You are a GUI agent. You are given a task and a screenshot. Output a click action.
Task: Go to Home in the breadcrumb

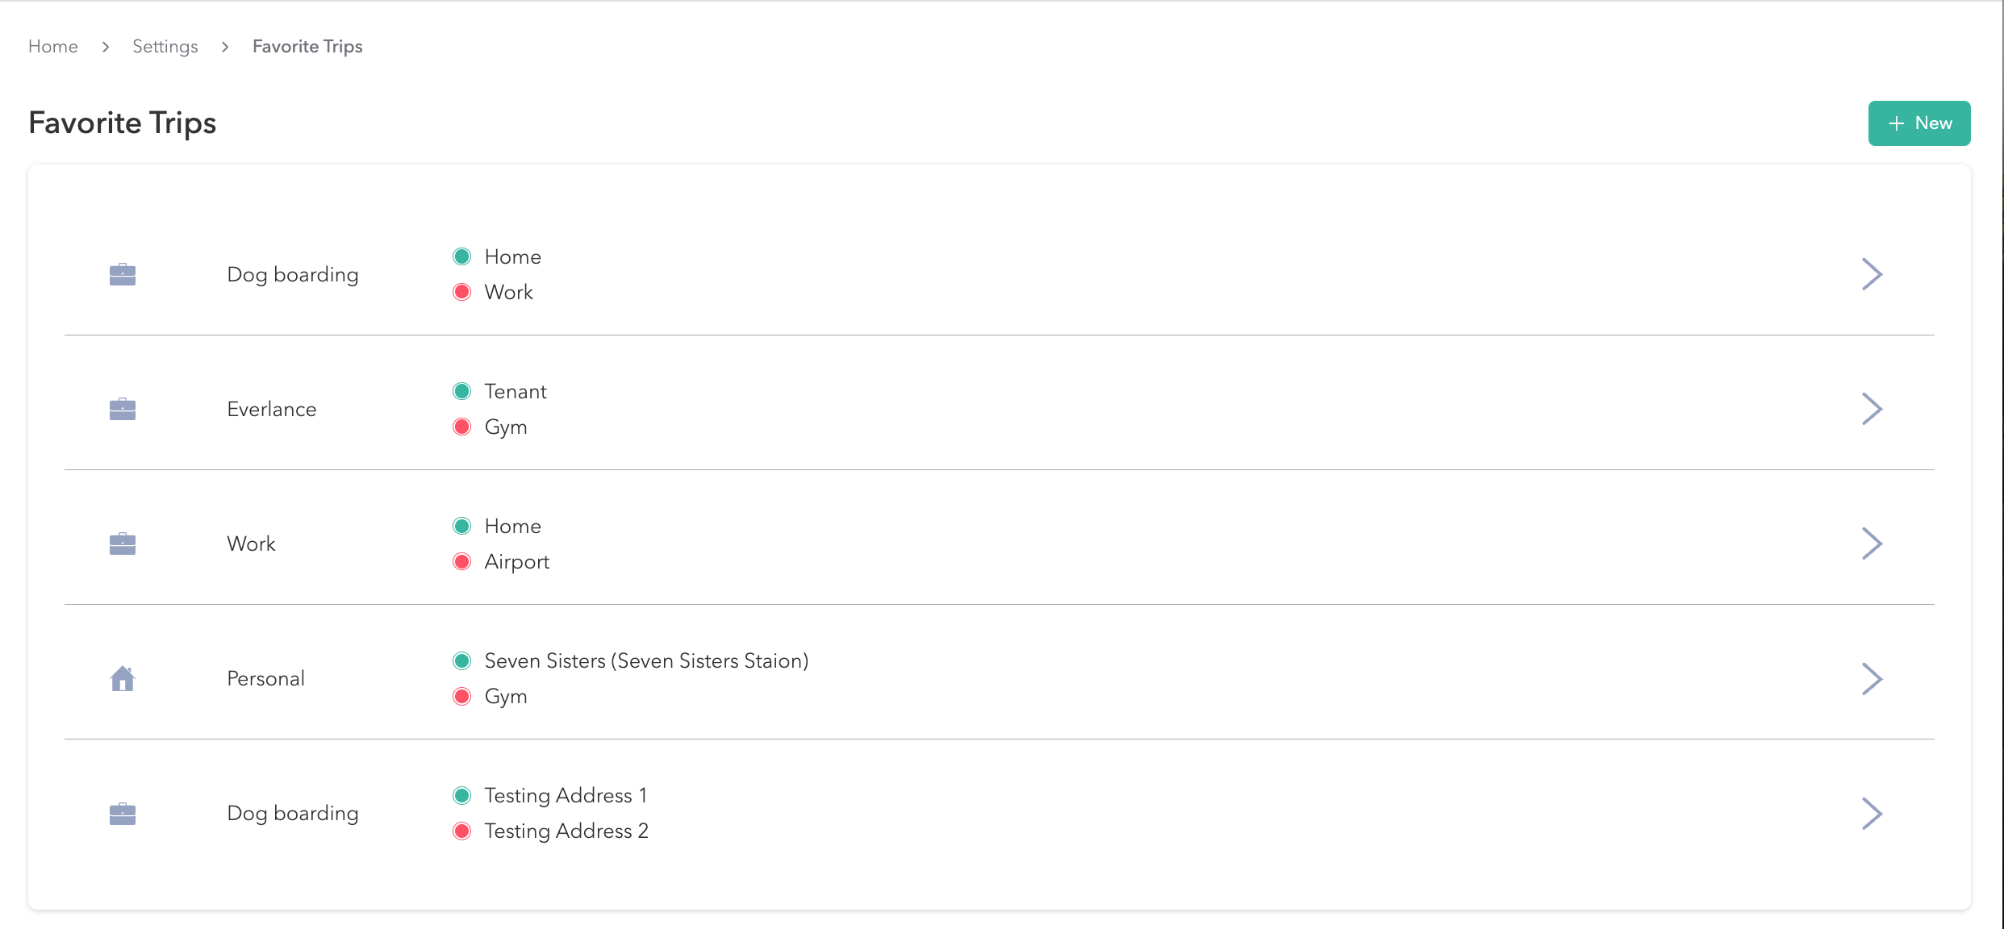click(52, 46)
